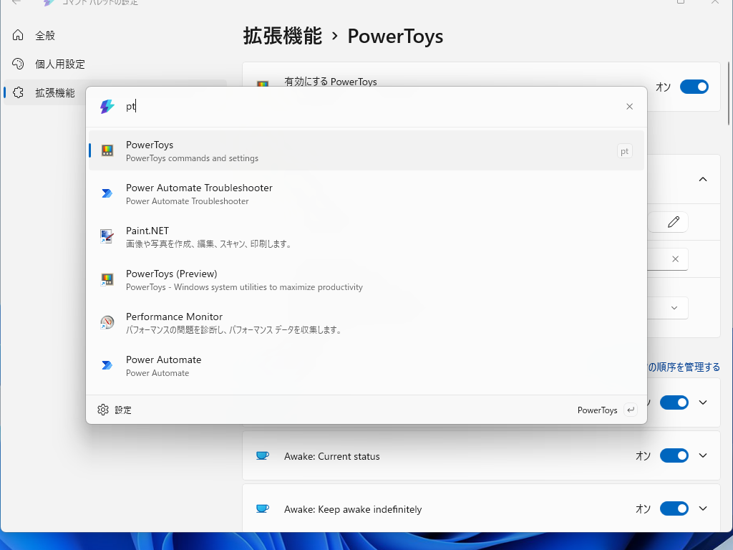
Task: Collapse the section with the upward chevron
Action: 702,179
